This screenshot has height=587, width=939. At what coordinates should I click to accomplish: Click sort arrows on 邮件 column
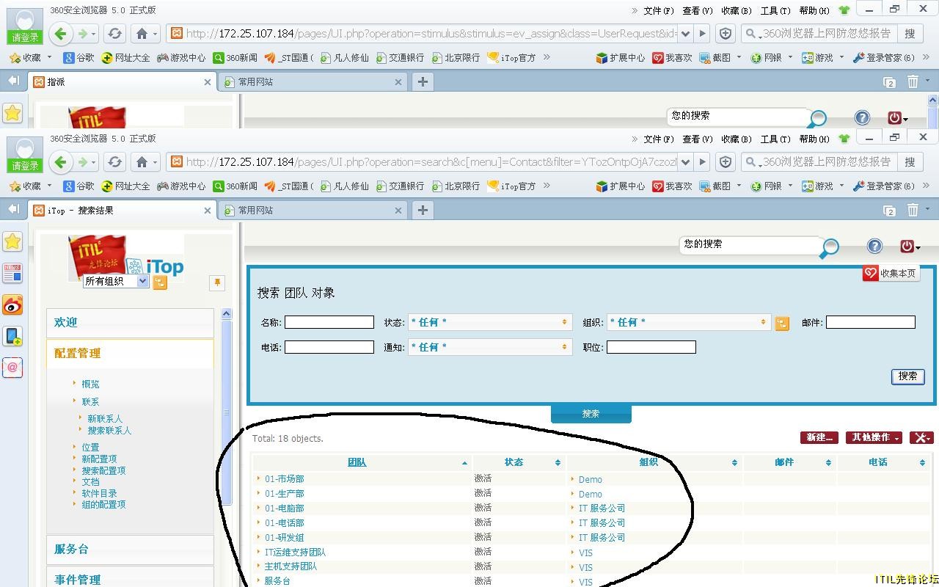(x=828, y=462)
